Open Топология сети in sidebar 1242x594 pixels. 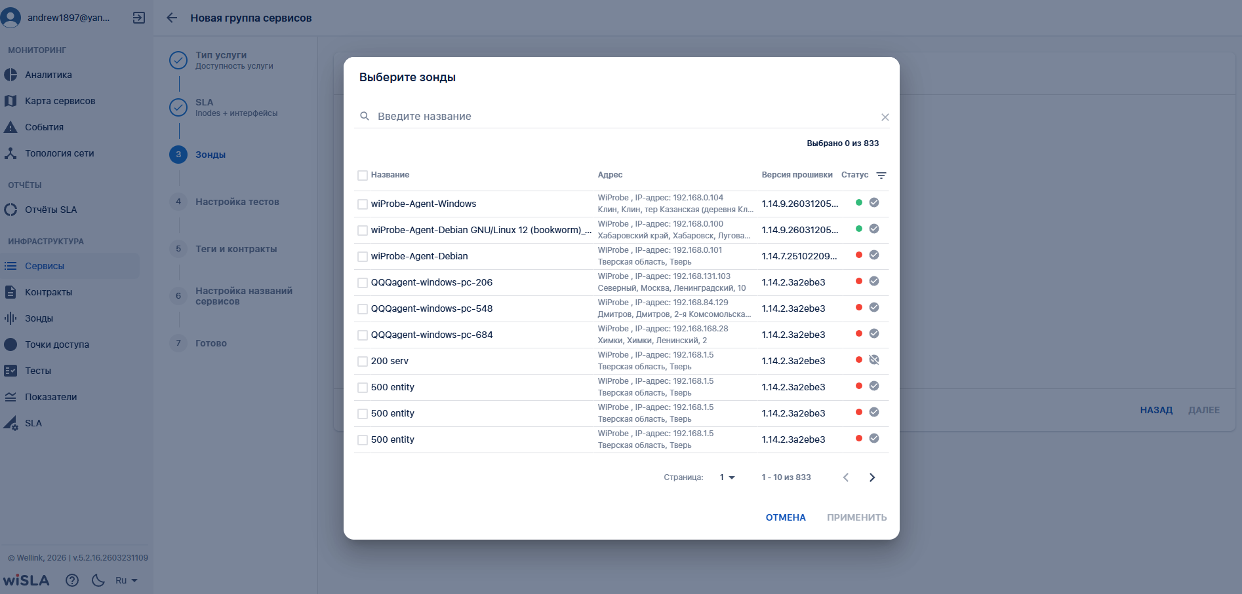point(59,153)
